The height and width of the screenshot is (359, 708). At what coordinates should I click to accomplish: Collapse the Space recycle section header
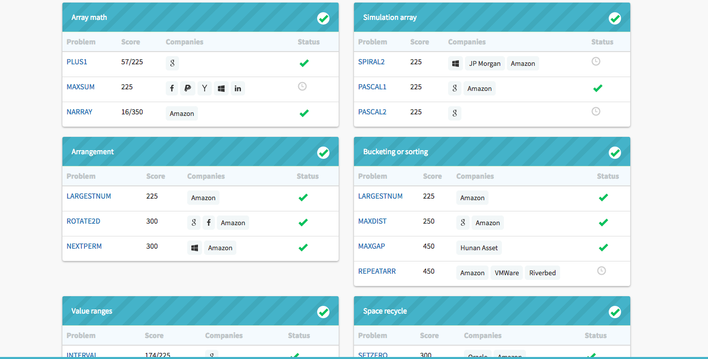click(385, 311)
